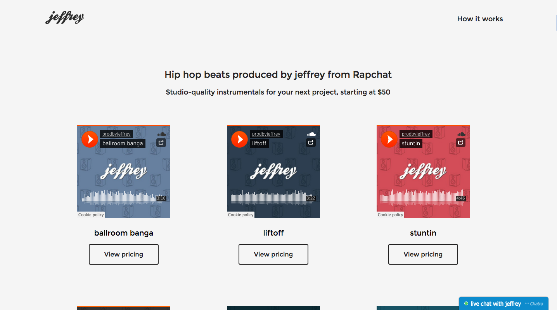Play the ballroom banga track

coord(90,139)
